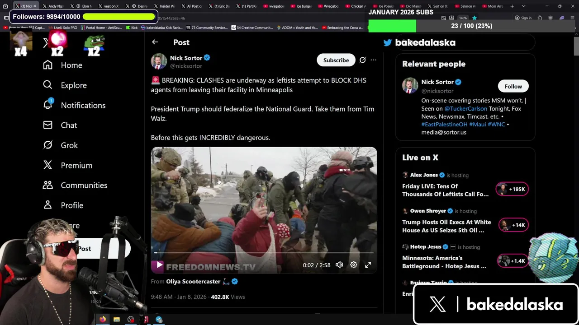Join Alex Jones live +195K listeners
This screenshot has height=325, width=579.
[512, 189]
